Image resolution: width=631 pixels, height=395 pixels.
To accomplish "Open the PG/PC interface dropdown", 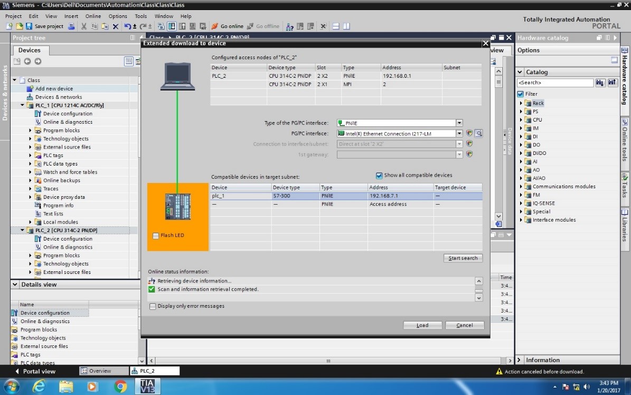I will (459, 133).
